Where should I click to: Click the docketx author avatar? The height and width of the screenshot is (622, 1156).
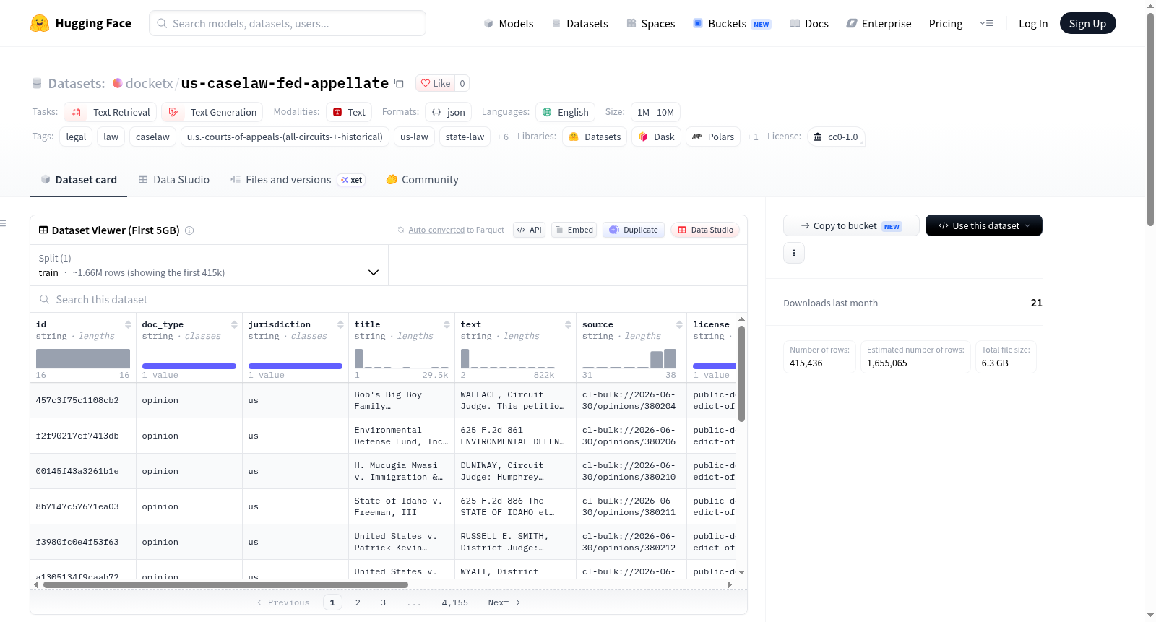click(118, 83)
